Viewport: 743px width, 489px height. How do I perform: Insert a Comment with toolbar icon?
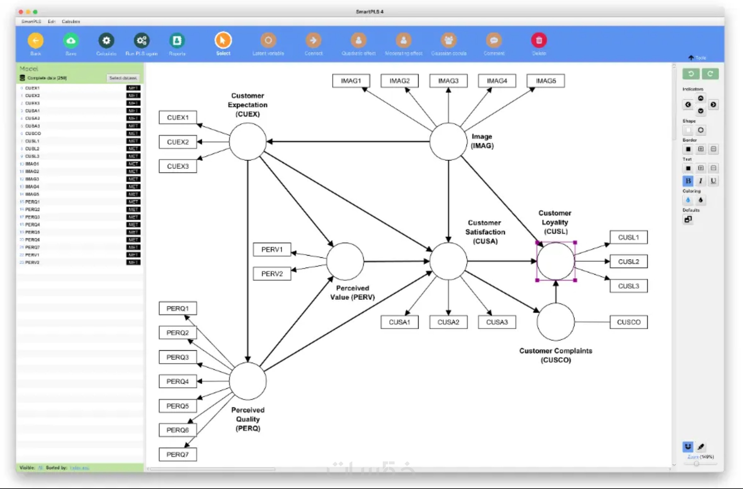tap(494, 41)
